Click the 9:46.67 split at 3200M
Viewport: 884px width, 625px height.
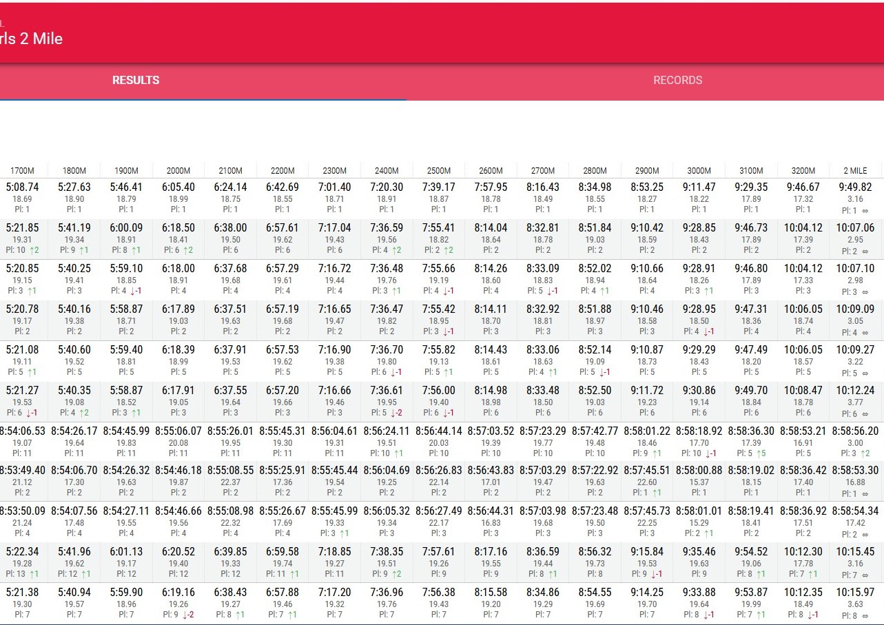[x=803, y=187]
